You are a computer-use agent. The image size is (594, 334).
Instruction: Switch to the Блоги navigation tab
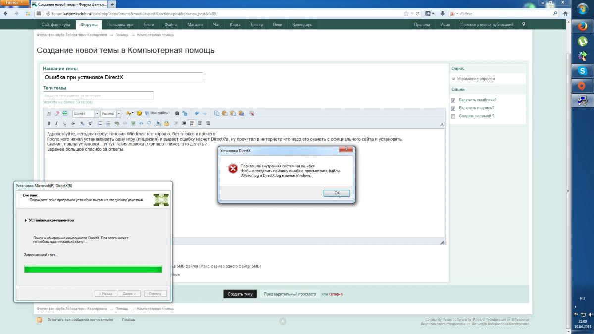[x=148, y=24]
